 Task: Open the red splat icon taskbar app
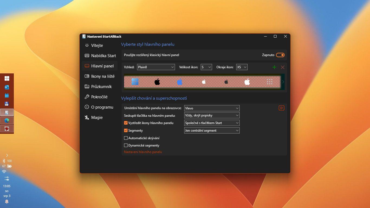pyautogui.click(x=7, y=129)
